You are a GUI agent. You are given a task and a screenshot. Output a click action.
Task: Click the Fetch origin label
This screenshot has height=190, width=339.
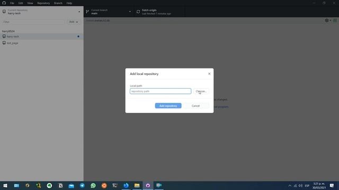149,10
